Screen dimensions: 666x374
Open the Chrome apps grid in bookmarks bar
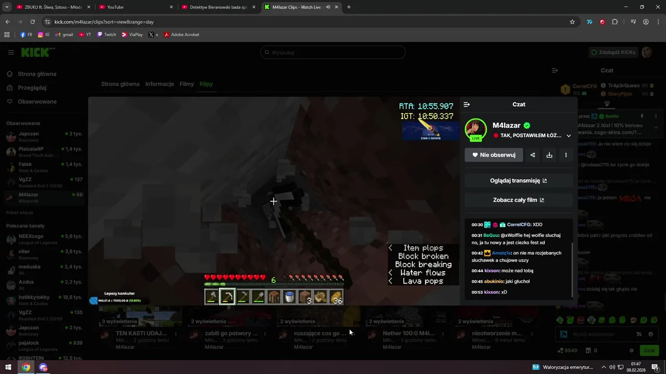(x=7, y=35)
